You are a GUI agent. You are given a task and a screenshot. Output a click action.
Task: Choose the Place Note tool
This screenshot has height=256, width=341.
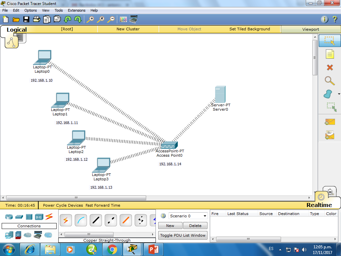(x=330, y=54)
